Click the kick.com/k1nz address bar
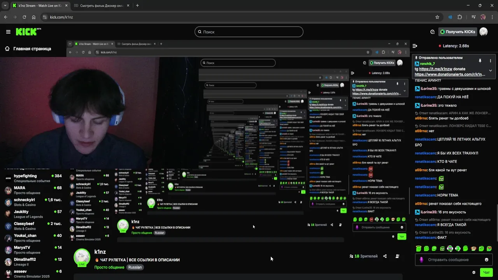This screenshot has width=498, height=280. click(241, 17)
